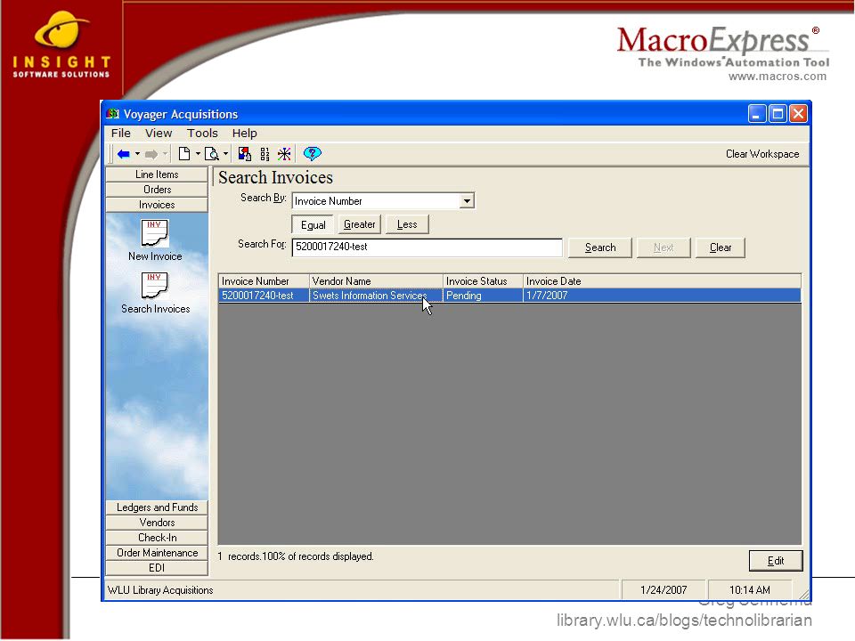This screenshot has height=641, width=855.
Task: Open the Check-In sidebar section
Action: point(157,538)
